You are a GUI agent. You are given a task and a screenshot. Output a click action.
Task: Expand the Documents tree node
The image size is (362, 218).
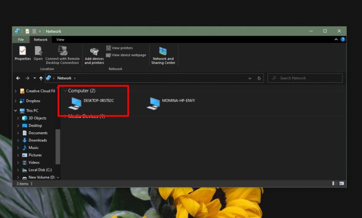tap(18, 133)
